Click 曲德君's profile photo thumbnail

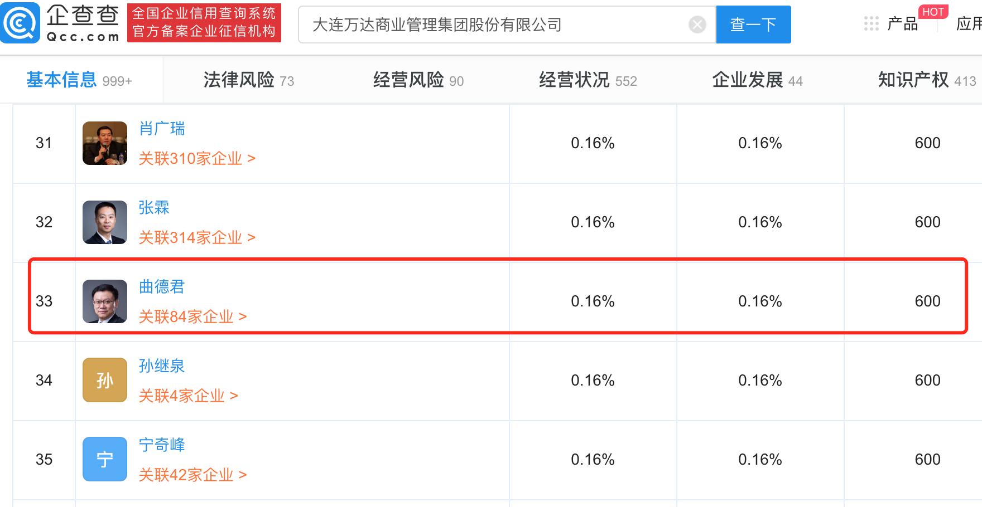pos(104,301)
